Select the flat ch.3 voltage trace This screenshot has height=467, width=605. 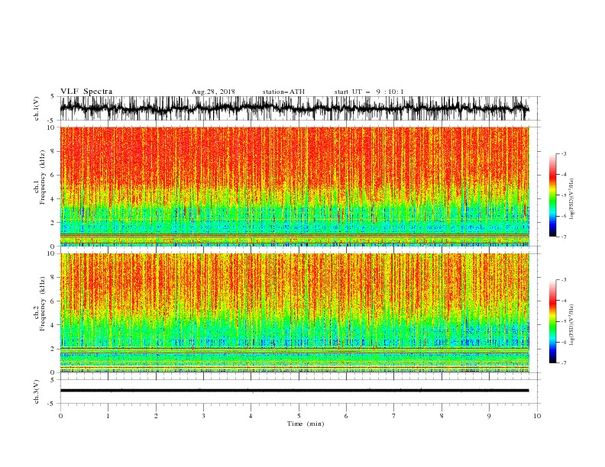[294, 391]
